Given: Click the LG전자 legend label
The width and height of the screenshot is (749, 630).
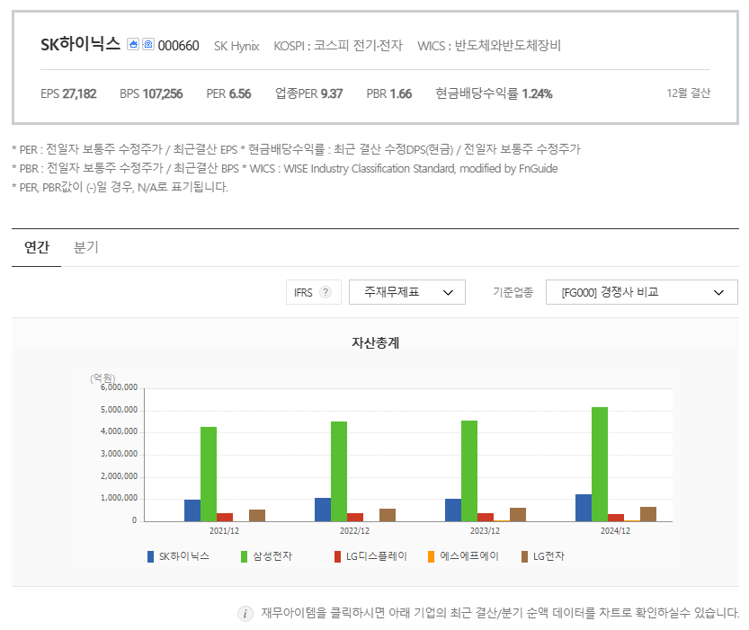Looking at the screenshot, I should [548, 556].
